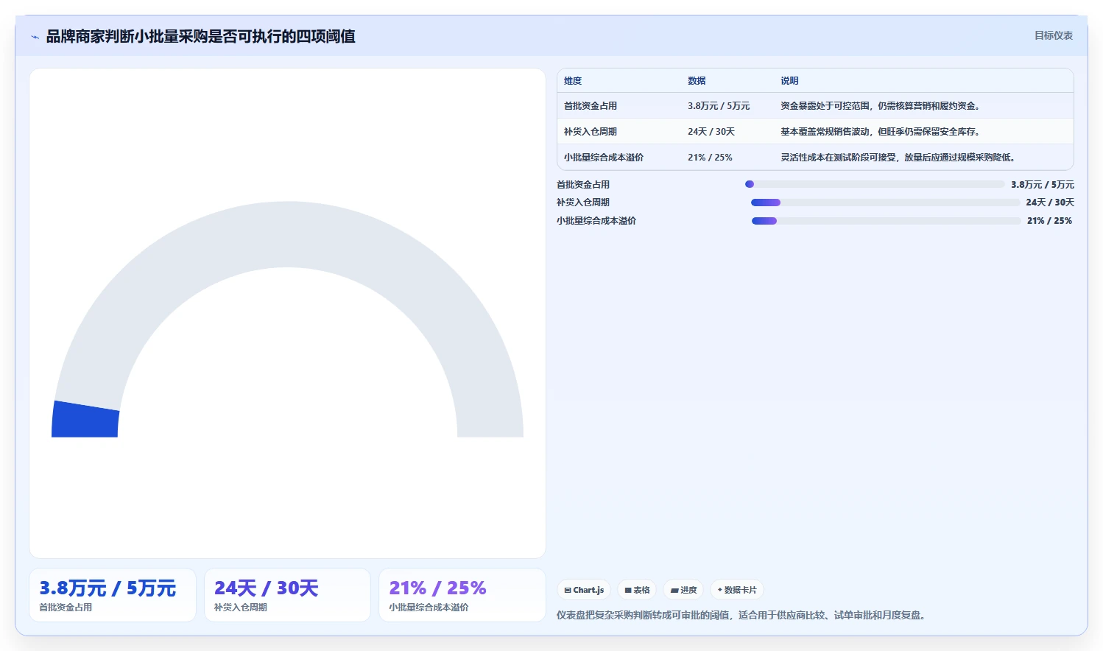Click the 小批量综合成本溢价 label beside the progress bars
This screenshot has height=651, width=1103.
596,221
